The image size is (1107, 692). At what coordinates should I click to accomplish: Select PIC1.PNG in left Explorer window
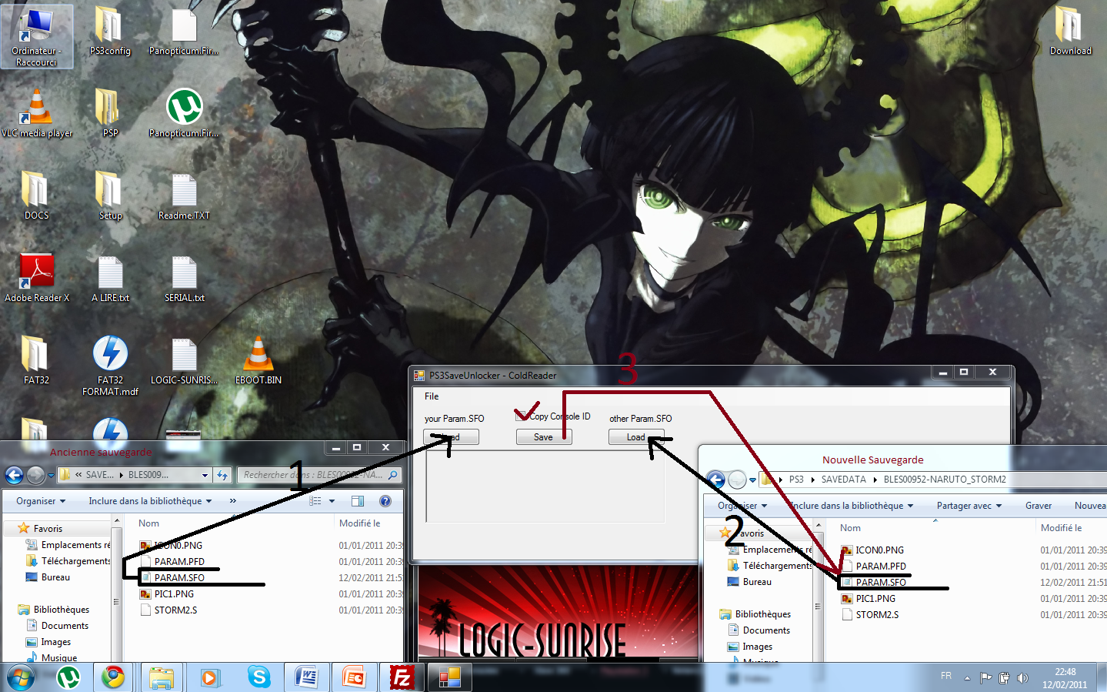(174, 594)
